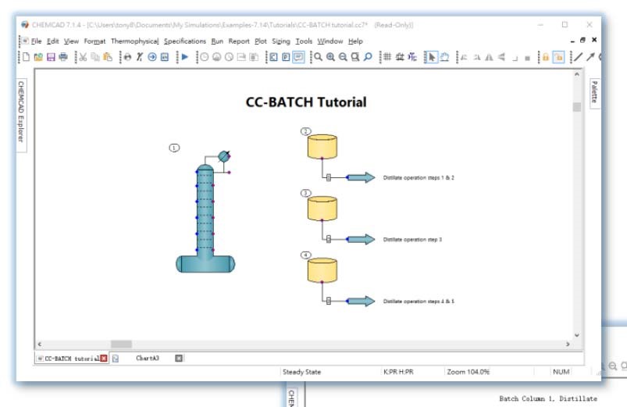The image size is (627, 407).
Task: Select the straight line drawing tool
Action: tap(579, 57)
